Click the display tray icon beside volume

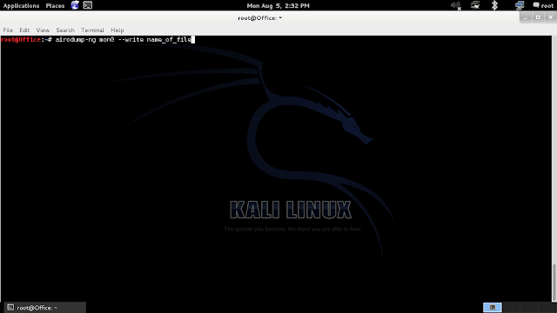pyautogui.click(x=475, y=5)
